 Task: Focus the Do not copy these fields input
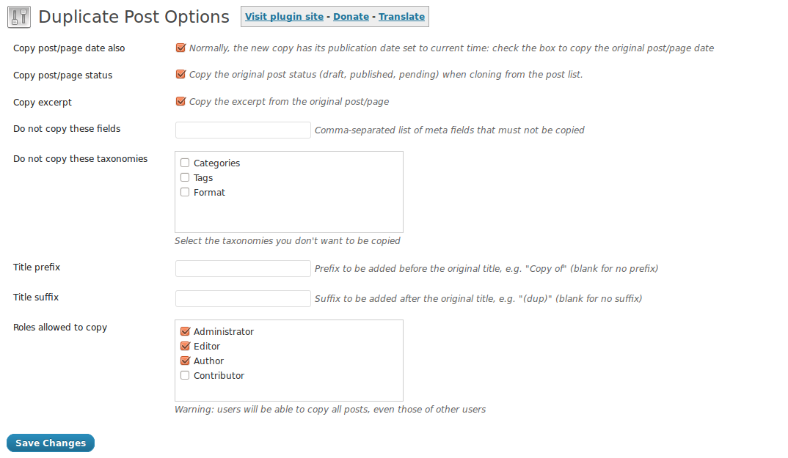pyautogui.click(x=243, y=130)
